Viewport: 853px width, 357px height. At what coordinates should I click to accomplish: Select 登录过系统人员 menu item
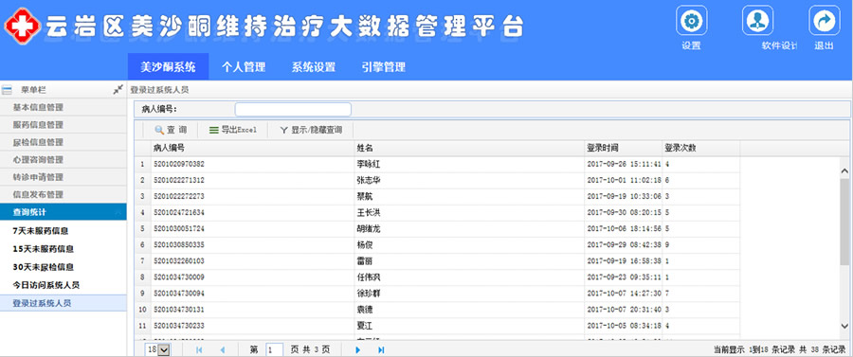click(64, 303)
